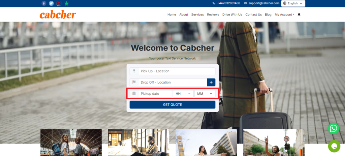
Task: Click the pin icon beside Pick Up
Action: click(x=134, y=71)
